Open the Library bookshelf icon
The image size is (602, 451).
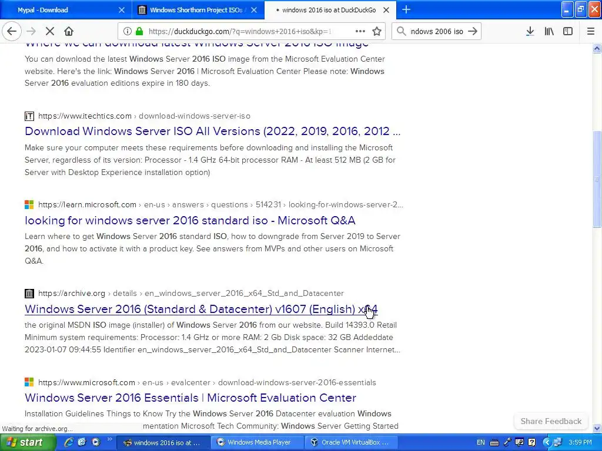[549, 32]
